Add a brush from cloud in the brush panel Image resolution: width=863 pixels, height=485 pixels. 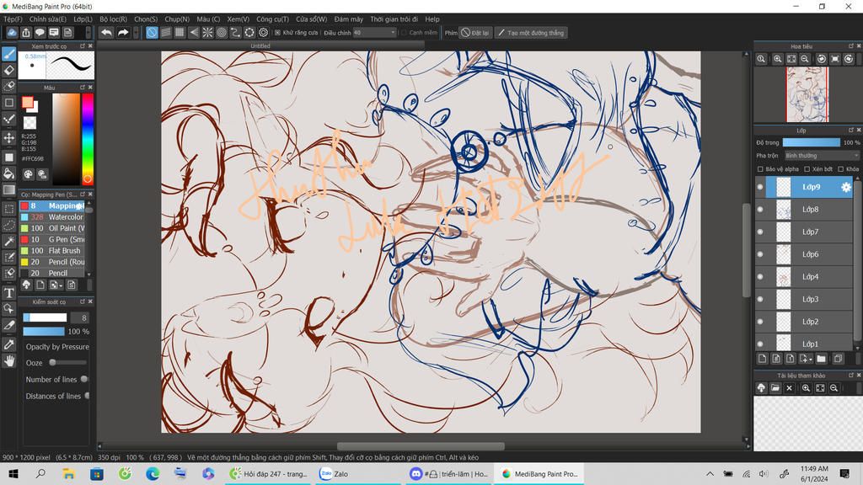click(26, 285)
